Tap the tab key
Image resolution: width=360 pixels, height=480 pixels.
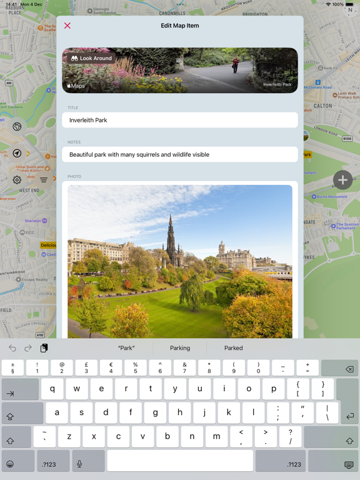coord(20,389)
